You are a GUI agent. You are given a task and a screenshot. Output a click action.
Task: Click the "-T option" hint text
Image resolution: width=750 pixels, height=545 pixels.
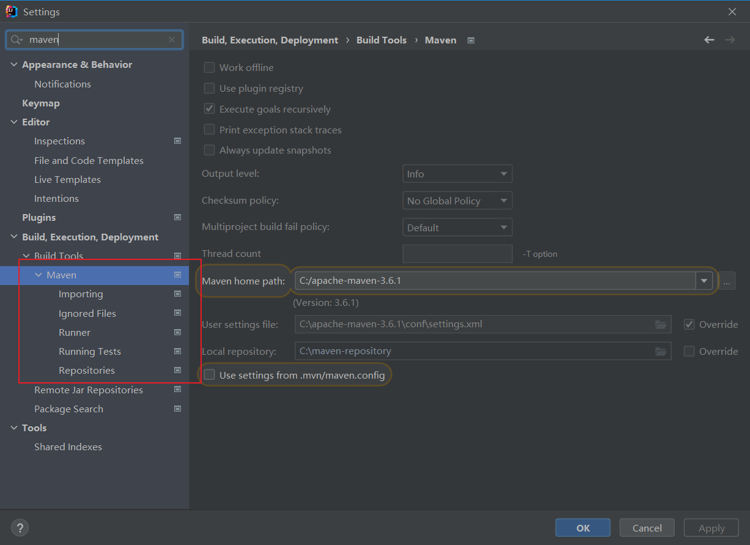coord(540,254)
